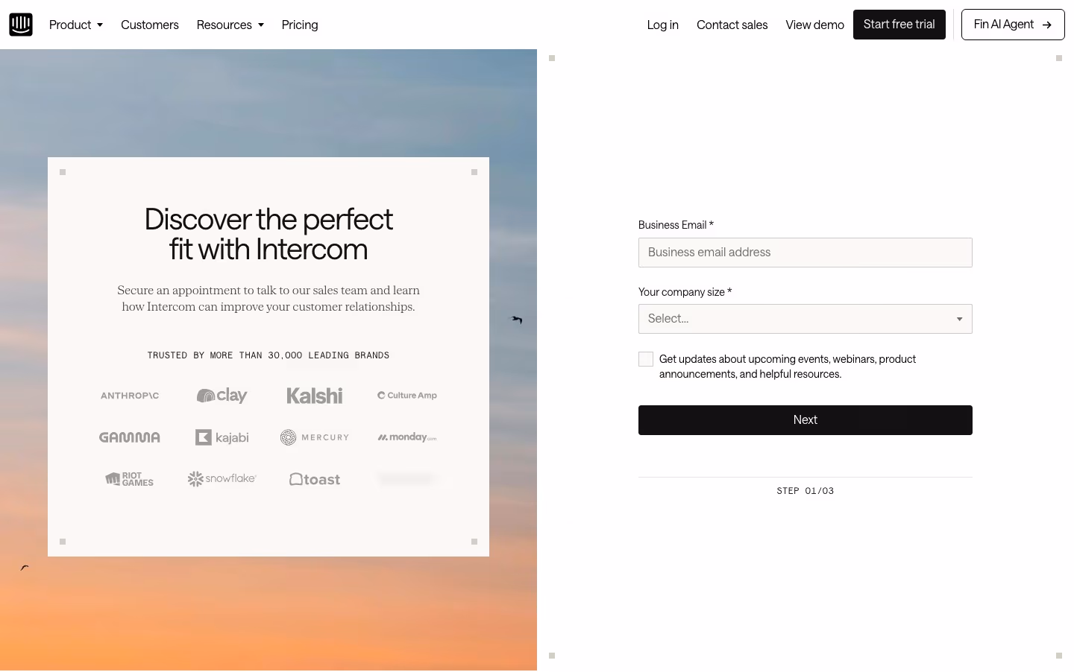Click the 'Business Email *' field label
This screenshot has width=1074, height=672.
pyautogui.click(x=676, y=225)
